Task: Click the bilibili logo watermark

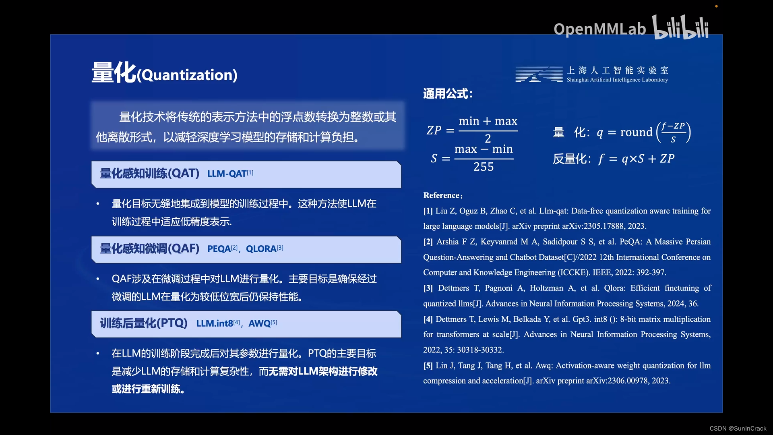Action: pos(680,27)
